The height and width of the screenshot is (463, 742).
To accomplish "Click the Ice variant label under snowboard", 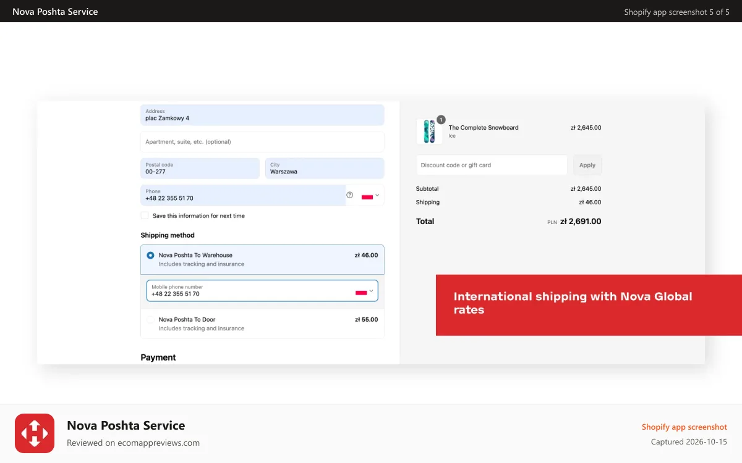I will 452,136.
